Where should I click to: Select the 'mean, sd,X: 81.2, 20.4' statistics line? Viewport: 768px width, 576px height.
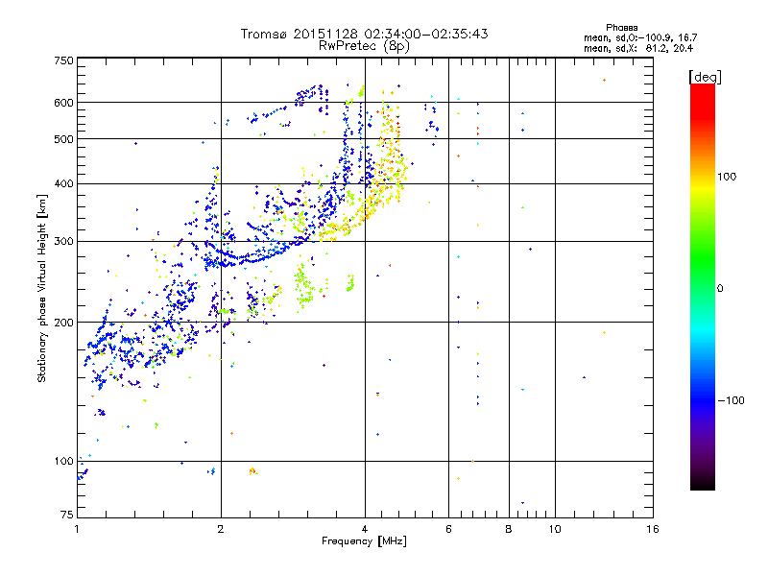tap(638, 48)
